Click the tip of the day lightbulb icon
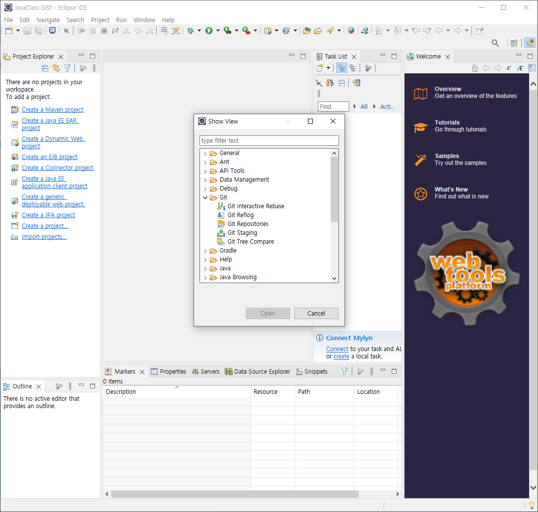538x512 pixels. coord(532,505)
